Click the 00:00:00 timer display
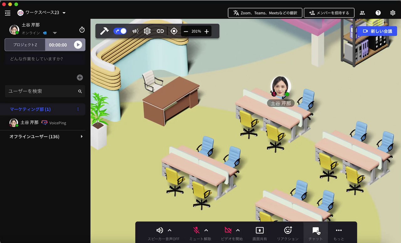The width and height of the screenshot is (401, 243). point(58,45)
